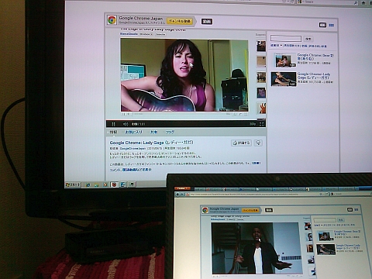Select the player view icon on the laptop banner
The width and height of the screenshot is (372, 279).
350,209
